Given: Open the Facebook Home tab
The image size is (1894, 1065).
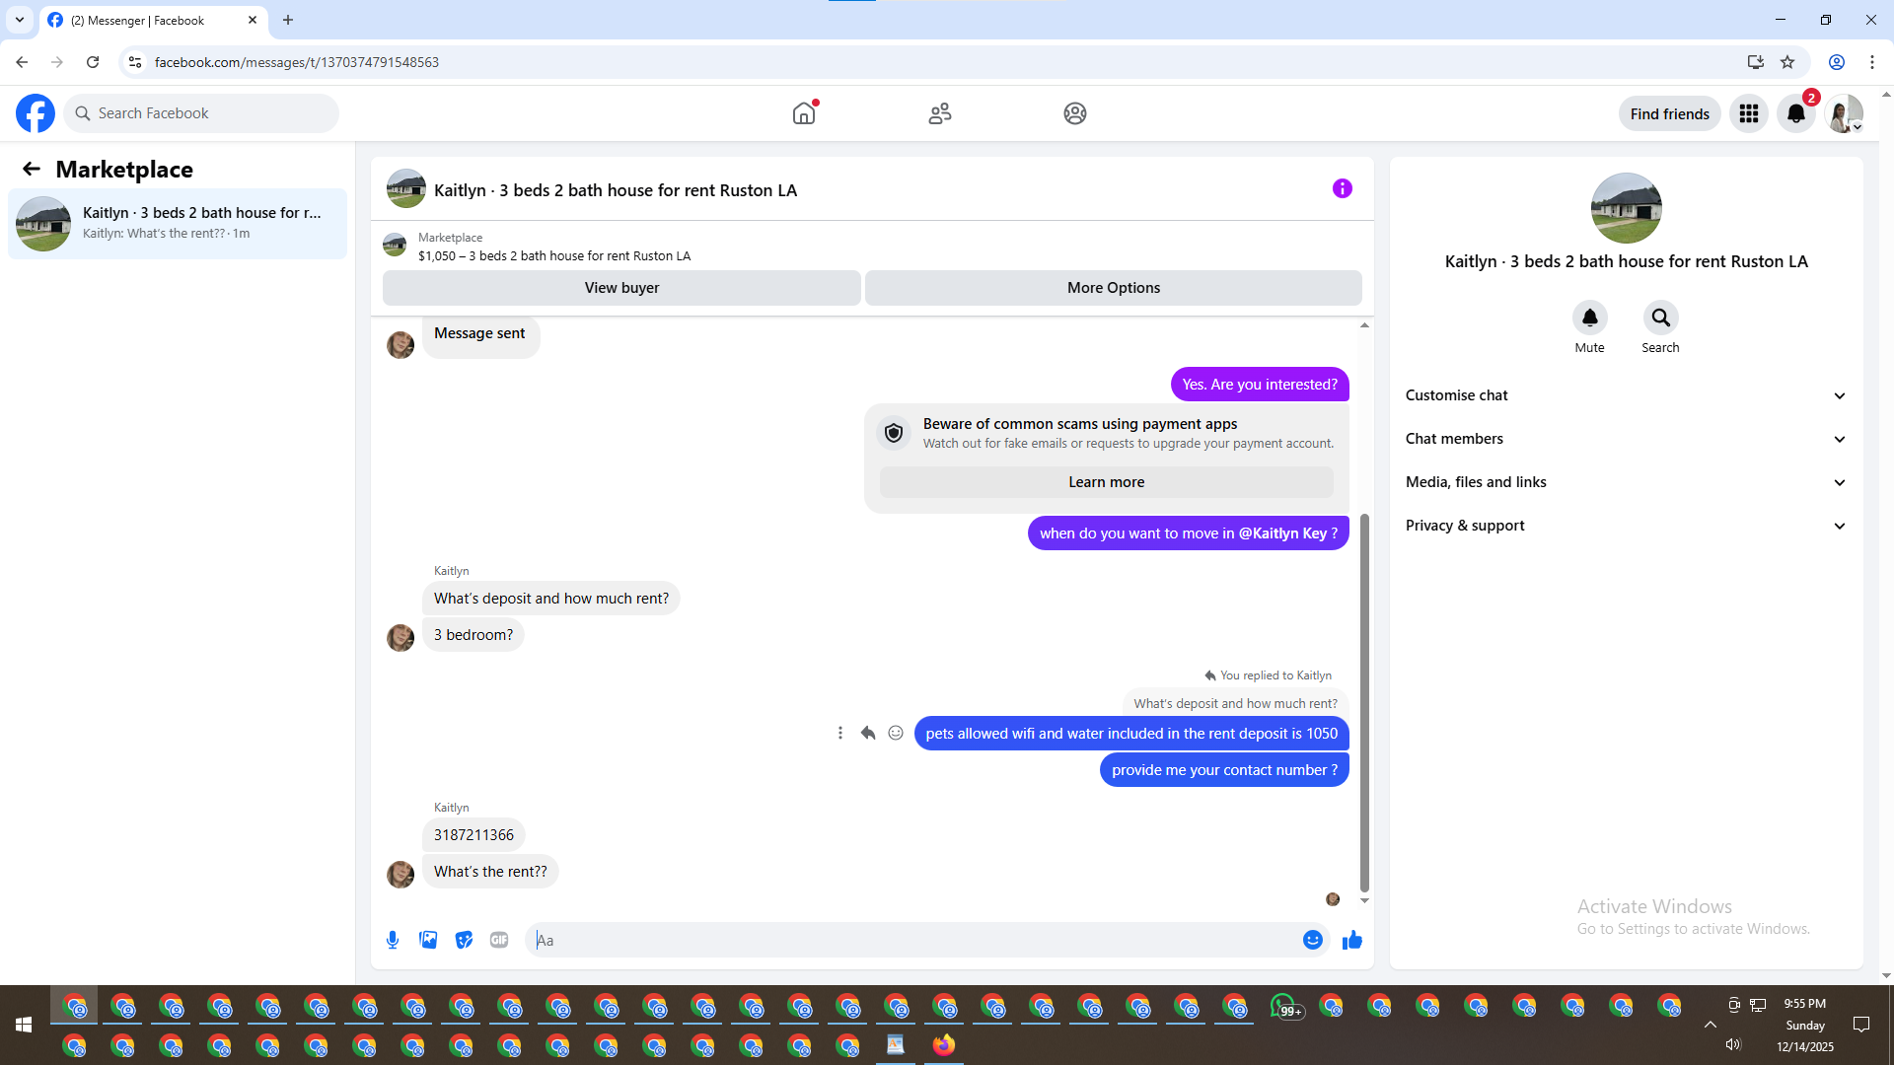Looking at the screenshot, I should 804,113.
